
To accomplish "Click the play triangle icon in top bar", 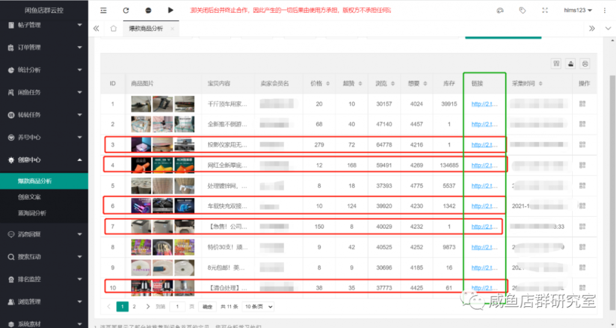I will (x=170, y=10).
